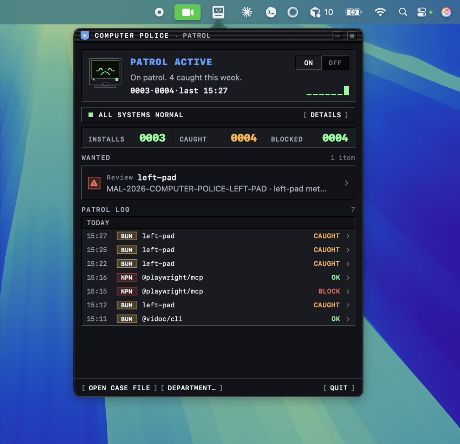Screen dimensions: 460x444
Task: Open the green FaceTime camera menu bar icon
Action: 188,12
